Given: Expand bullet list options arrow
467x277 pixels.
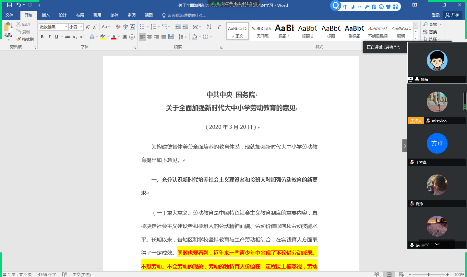Looking at the screenshot, I should tap(148, 27).
